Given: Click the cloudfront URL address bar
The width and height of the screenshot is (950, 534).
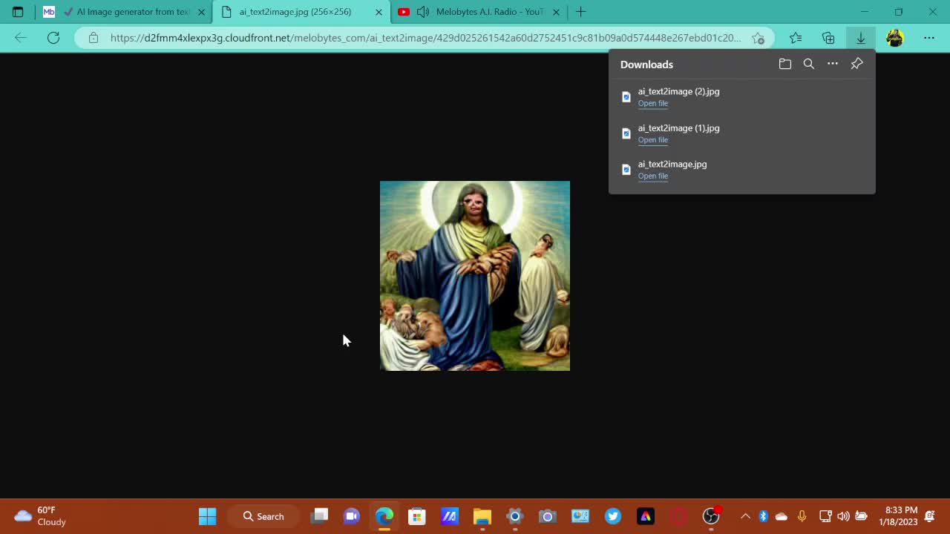Looking at the screenshot, I should 425,38.
